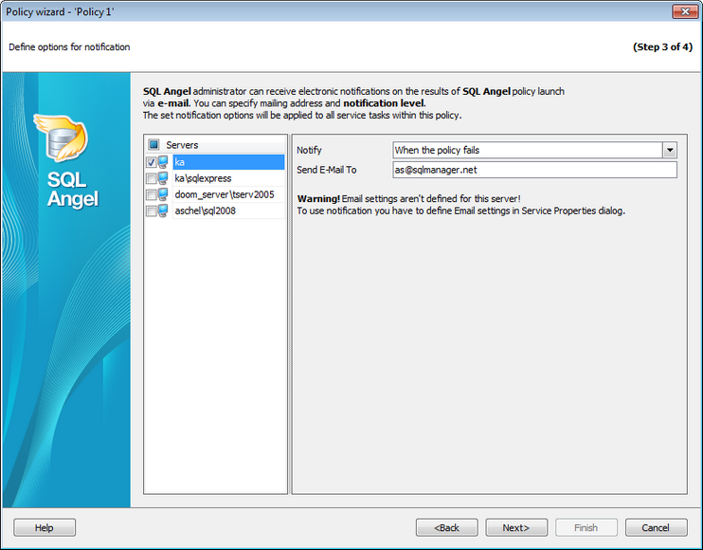Click the Servers column header

pyautogui.click(x=215, y=145)
